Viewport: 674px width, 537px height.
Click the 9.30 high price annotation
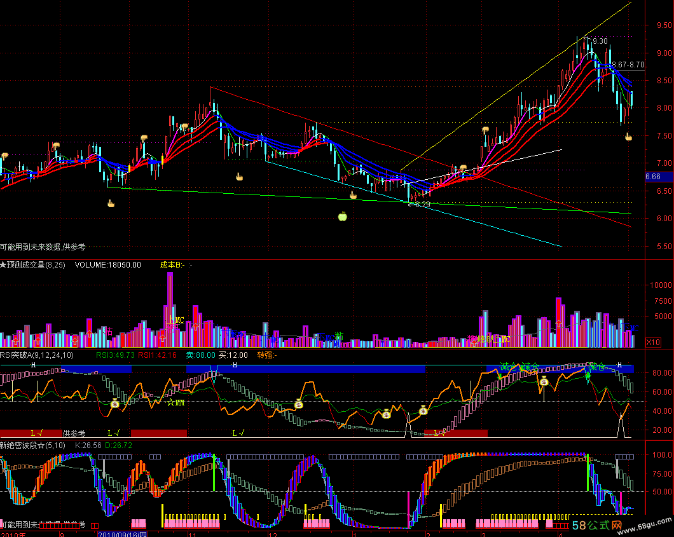point(600,41)
